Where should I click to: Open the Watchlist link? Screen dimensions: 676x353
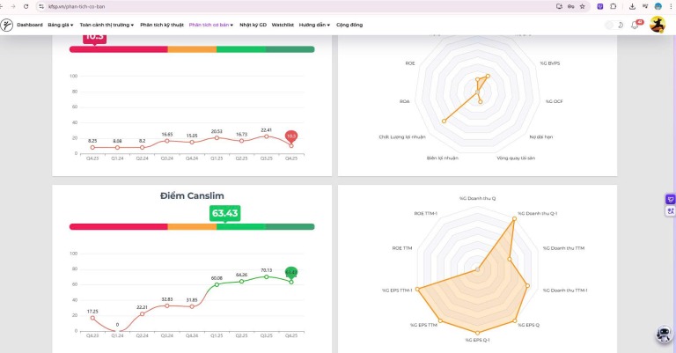[283, 25]
